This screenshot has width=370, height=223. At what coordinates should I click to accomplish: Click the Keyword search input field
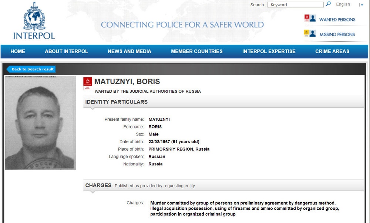pyautogui.click(x=295, y=5)
